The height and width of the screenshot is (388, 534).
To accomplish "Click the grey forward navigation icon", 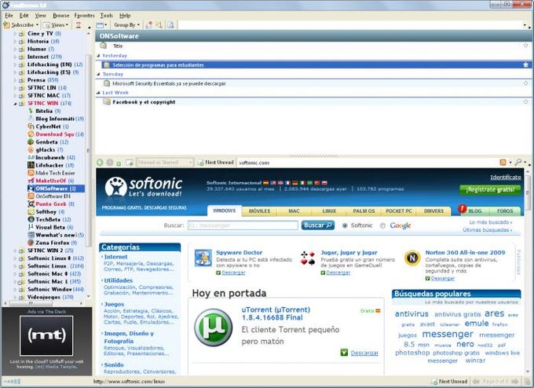I will 110,163.
